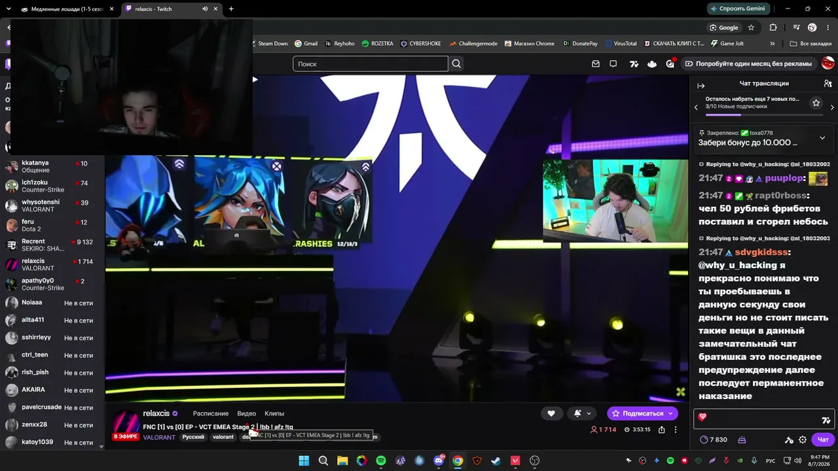Open Twitch inbox envelope icon
838x471 pixels.
click(x=596, y=63)
